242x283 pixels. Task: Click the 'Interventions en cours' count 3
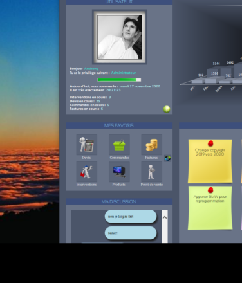tap(110, 97)
